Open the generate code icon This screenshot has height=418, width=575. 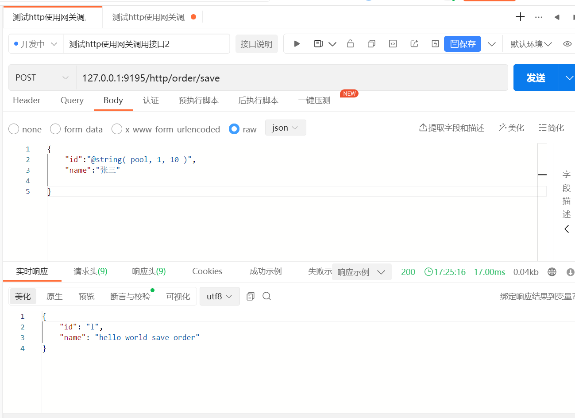(393, 44)
